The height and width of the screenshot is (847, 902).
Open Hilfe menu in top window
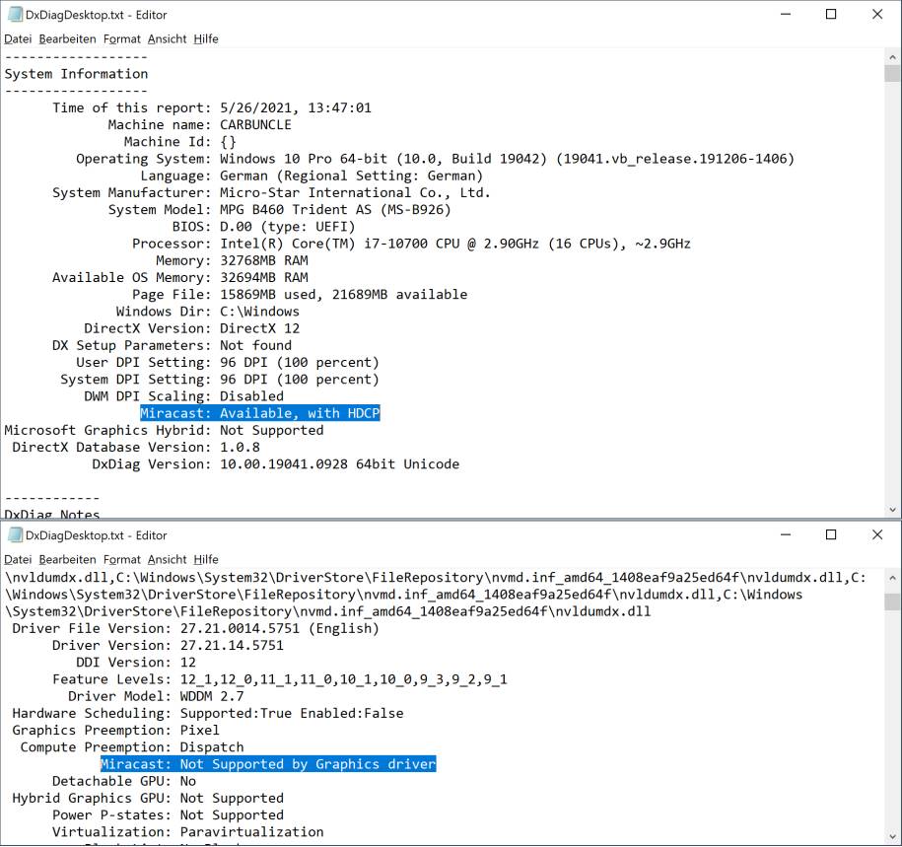click(206, 39)
